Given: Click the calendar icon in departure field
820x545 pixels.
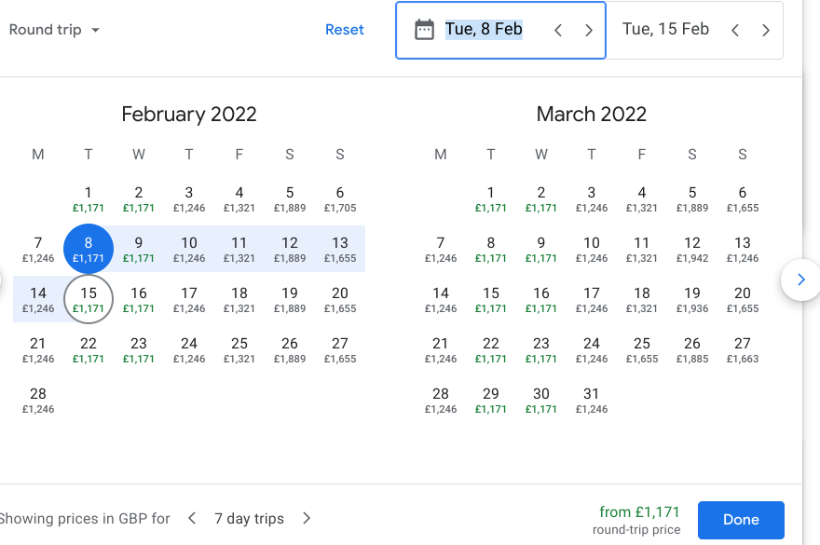Looking at the screenshot, I should (425, 30).
